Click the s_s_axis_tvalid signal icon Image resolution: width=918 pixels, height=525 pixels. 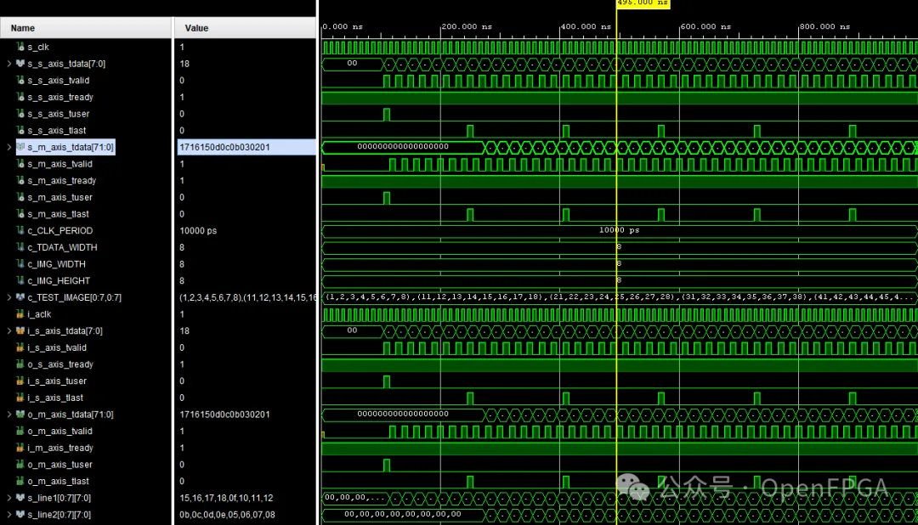click(20, 80)
